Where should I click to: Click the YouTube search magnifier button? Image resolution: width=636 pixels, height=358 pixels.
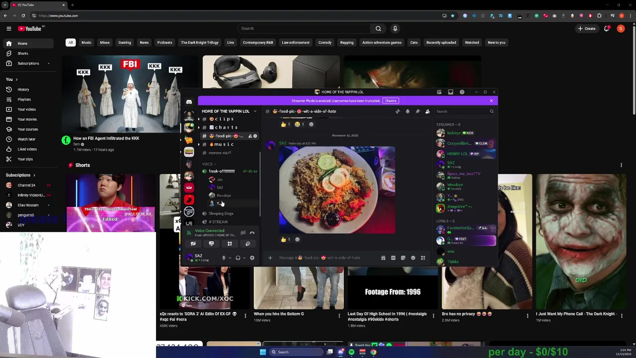click(x=378, y=28)
